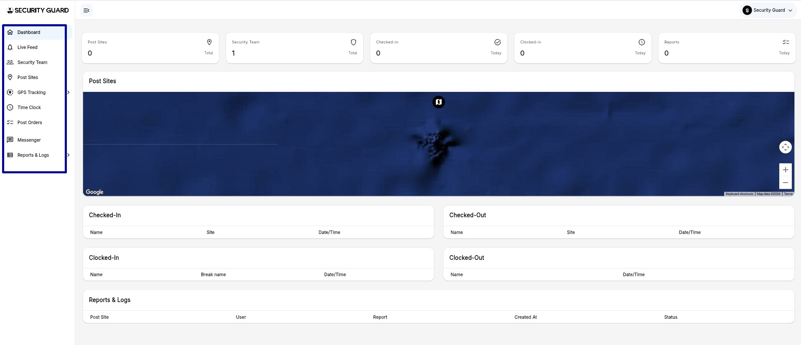
Task: Click the Security Team count of 1
Action: click(x=233, y=53)
